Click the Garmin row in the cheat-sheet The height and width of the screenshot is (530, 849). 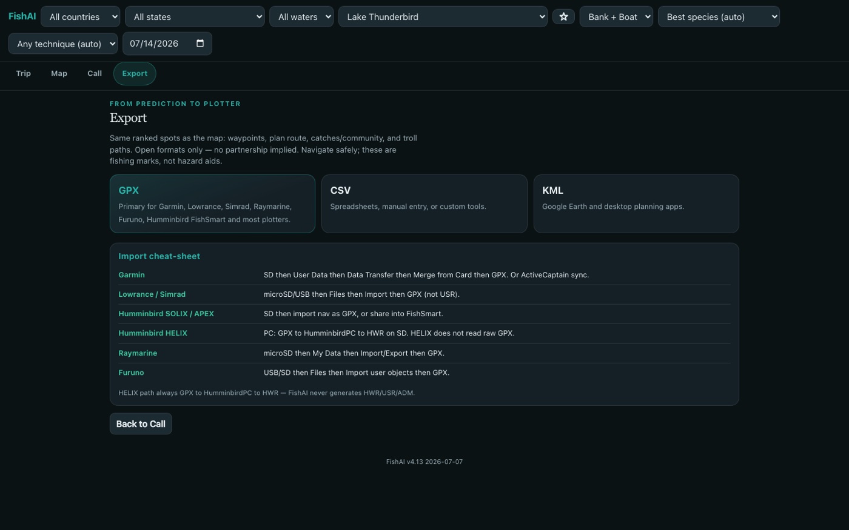click(424, 275)
